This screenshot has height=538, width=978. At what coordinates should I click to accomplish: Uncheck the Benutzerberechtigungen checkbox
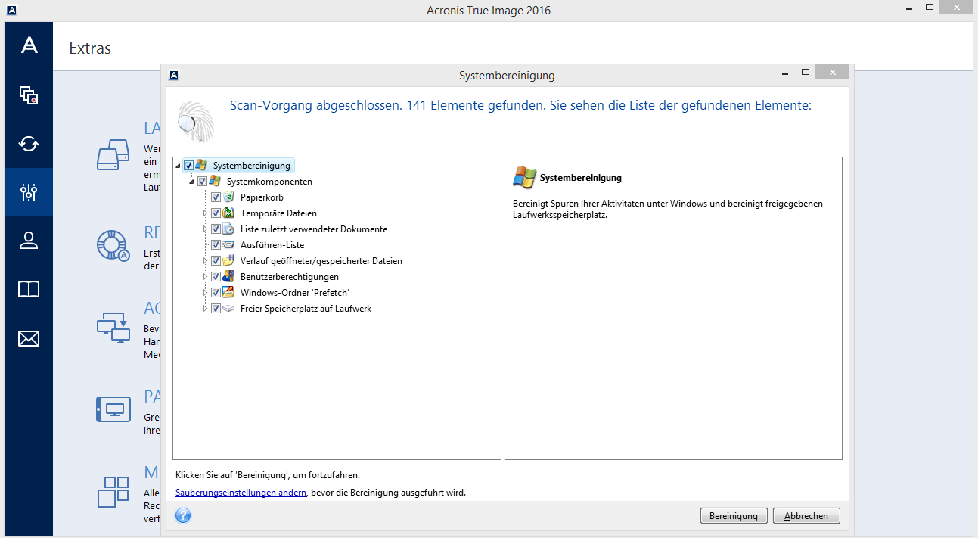point(216,277)
